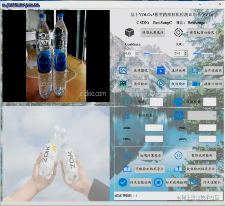Viewport: 225px width, 206px height.
Task: Open the target selection dropdown
Action: pos(202,115)
